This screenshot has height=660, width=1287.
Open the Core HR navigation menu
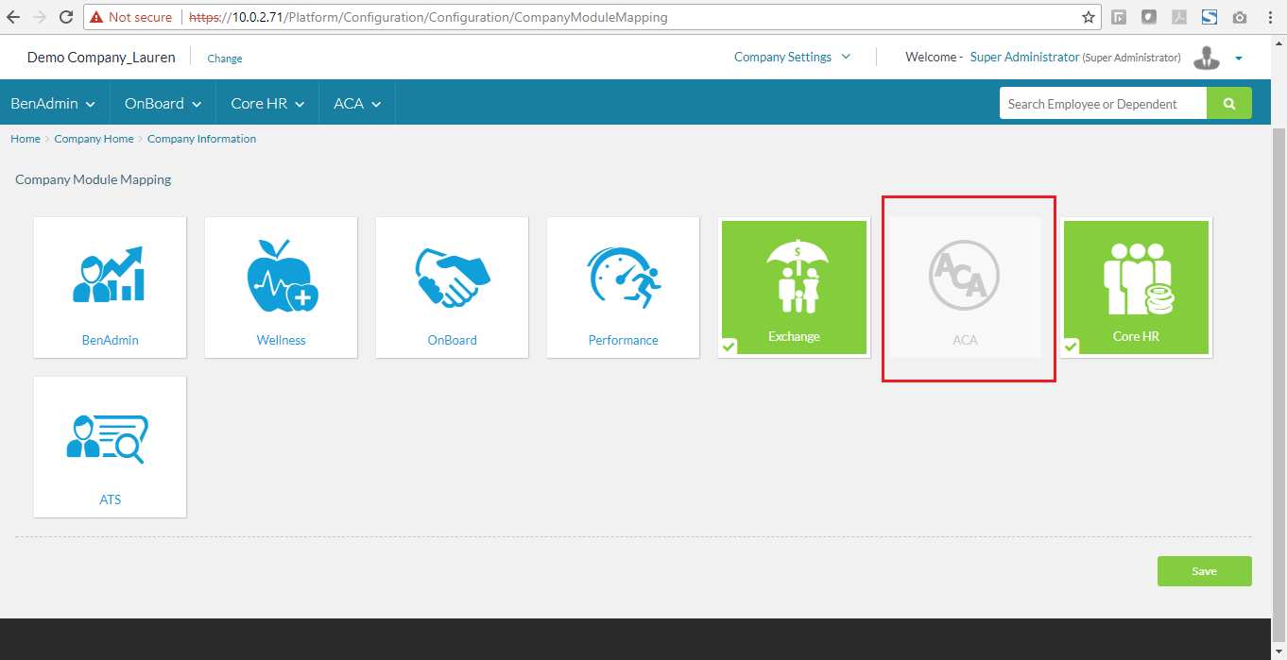click(267, 104)
